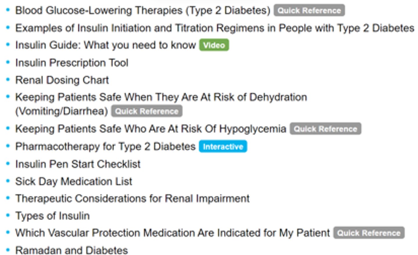Launch Pharmacotherapy for Type 2 Diabetes
Screen dimensions: 418x255
tap(105, 146)
